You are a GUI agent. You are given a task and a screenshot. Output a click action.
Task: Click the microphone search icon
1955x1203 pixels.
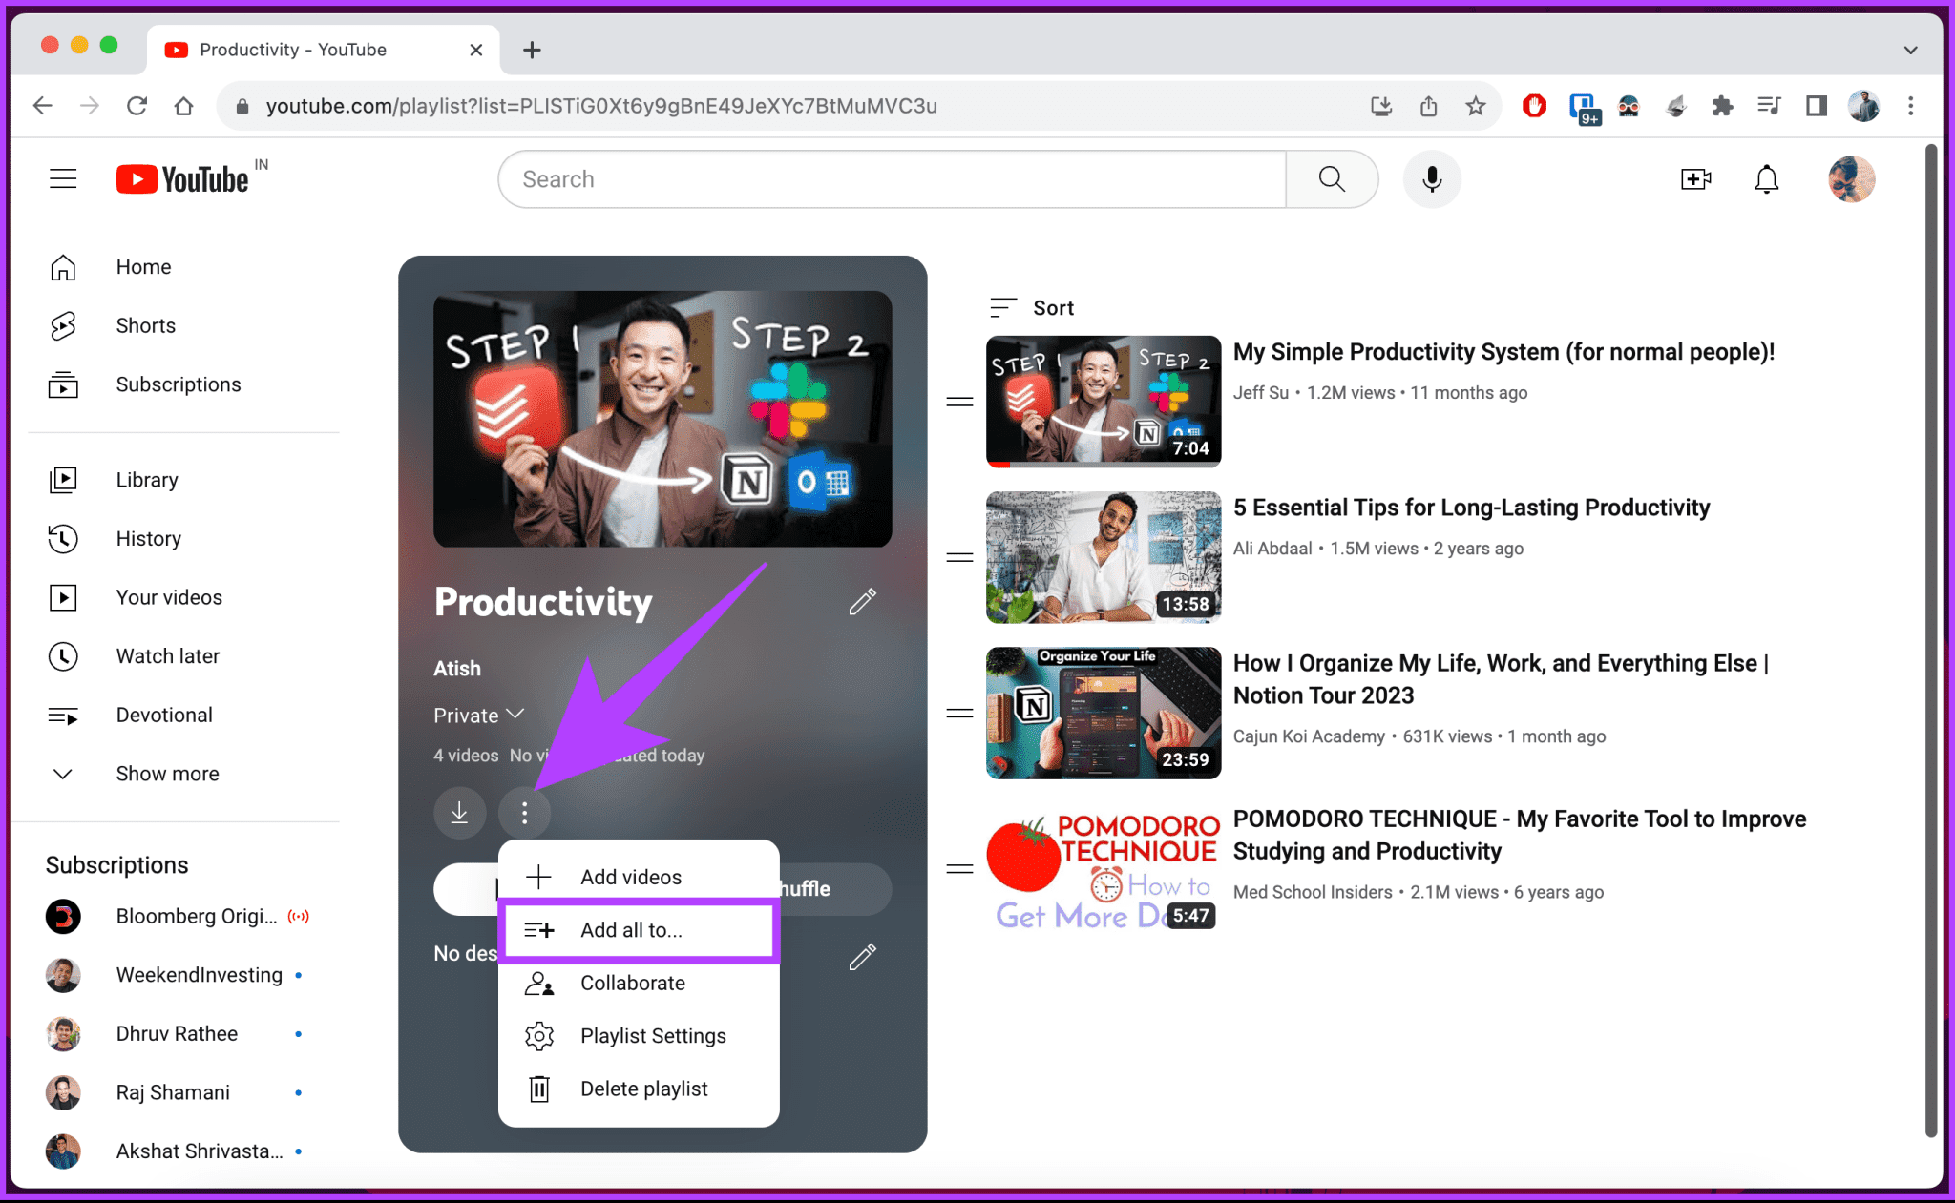pos(1433,178)
